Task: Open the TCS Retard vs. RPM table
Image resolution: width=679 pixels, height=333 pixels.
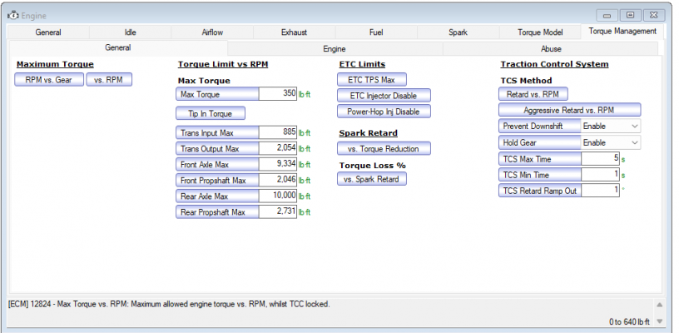Action: 533,94
